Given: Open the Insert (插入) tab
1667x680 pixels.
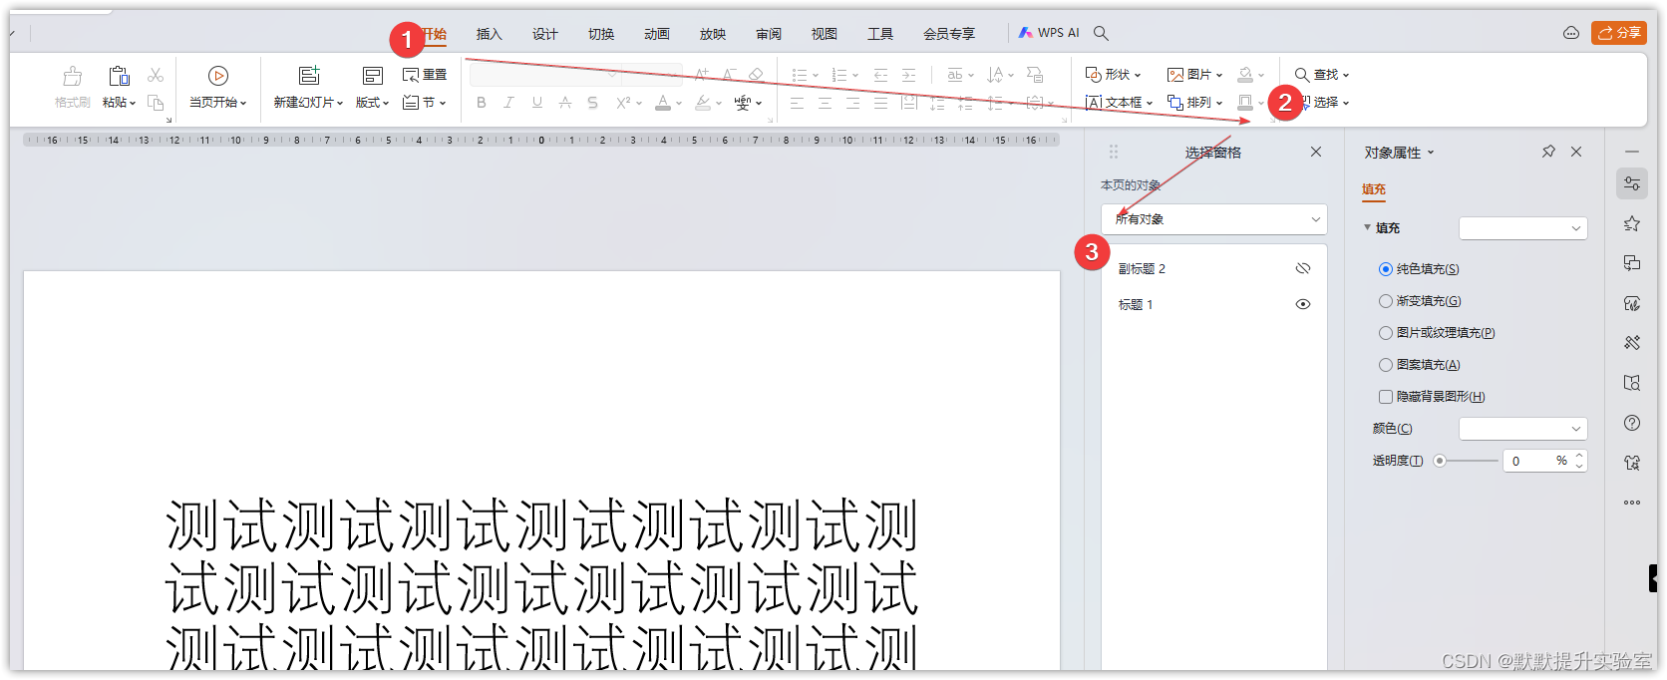Looking at the screenshot, I should (x=489, y=34).
